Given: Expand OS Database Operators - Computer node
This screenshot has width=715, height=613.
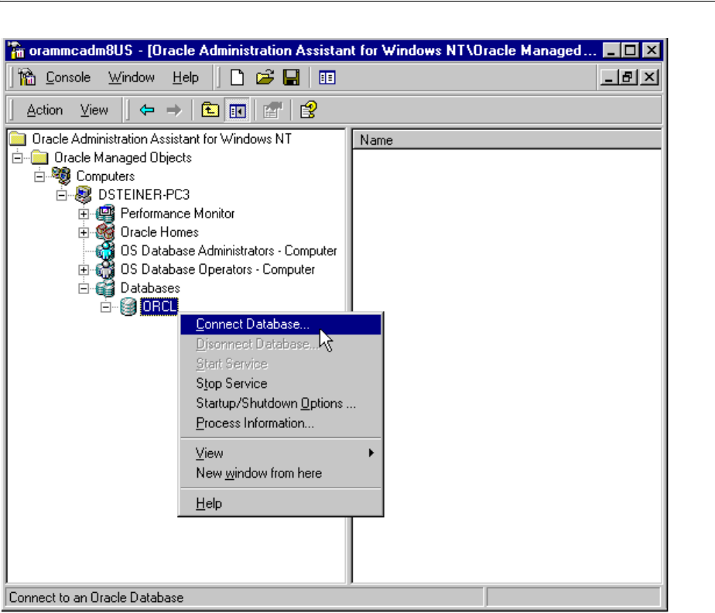Looking at the screenshot, I should pos(84,270).
